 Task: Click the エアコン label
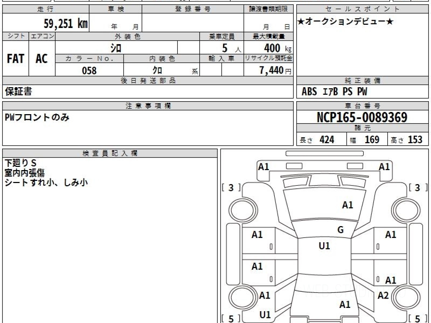42,36
